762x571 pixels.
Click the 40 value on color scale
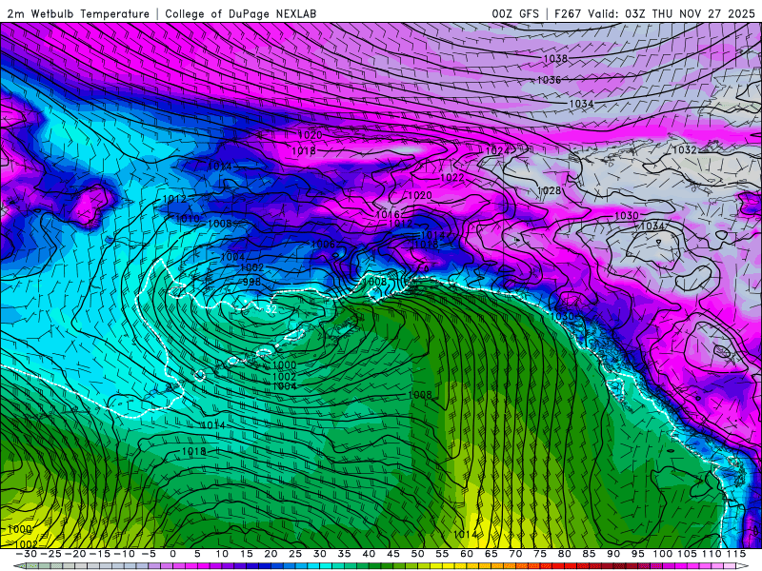pos(369,554)
